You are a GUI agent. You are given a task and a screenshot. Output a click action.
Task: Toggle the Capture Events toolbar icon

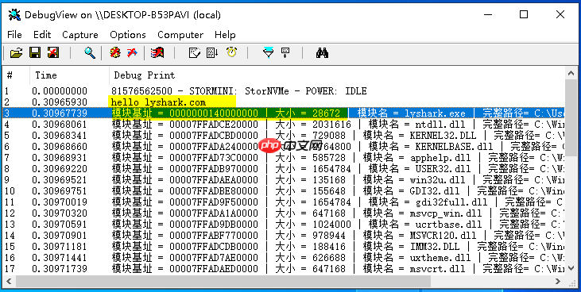coord(157,53)
